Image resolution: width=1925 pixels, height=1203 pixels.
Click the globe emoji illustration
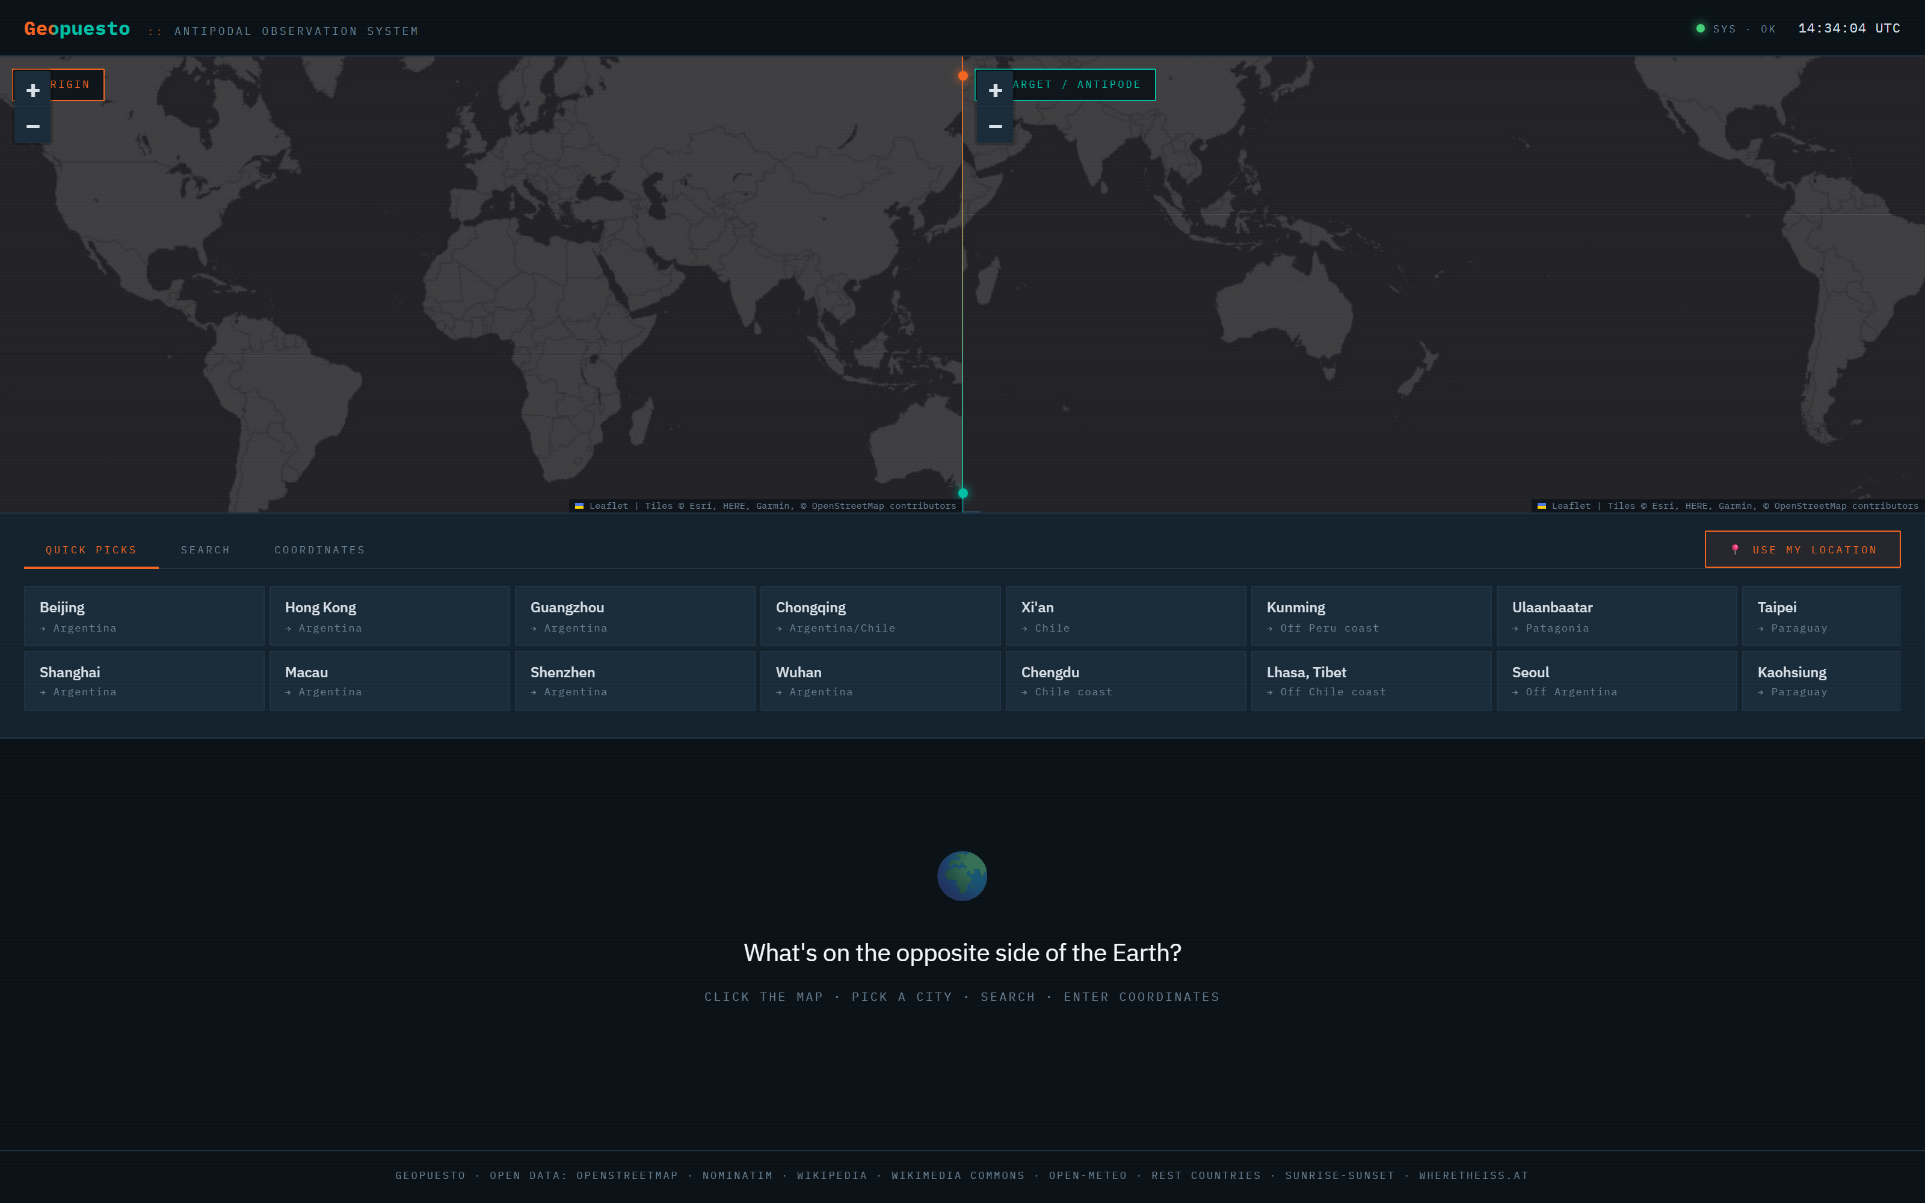pyautogui.click(x=962, y=876)
